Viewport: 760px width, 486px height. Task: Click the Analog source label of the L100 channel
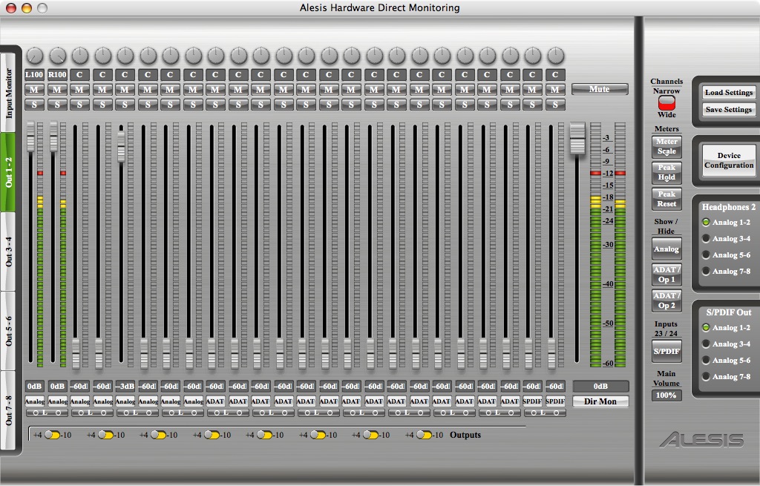34,401
